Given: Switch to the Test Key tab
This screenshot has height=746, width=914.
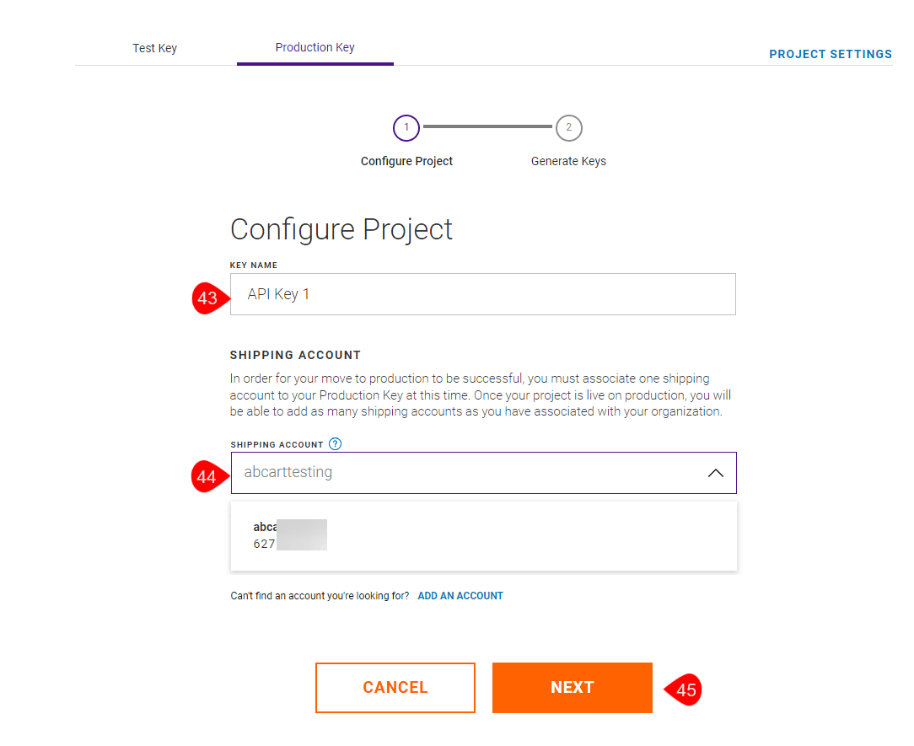Looking at the screenshot, I should [155, 48].
